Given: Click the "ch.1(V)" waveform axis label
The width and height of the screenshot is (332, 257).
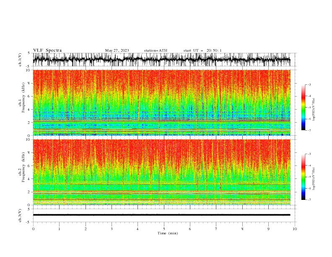Looking at the screenshot, I should (x=20, y=60).
